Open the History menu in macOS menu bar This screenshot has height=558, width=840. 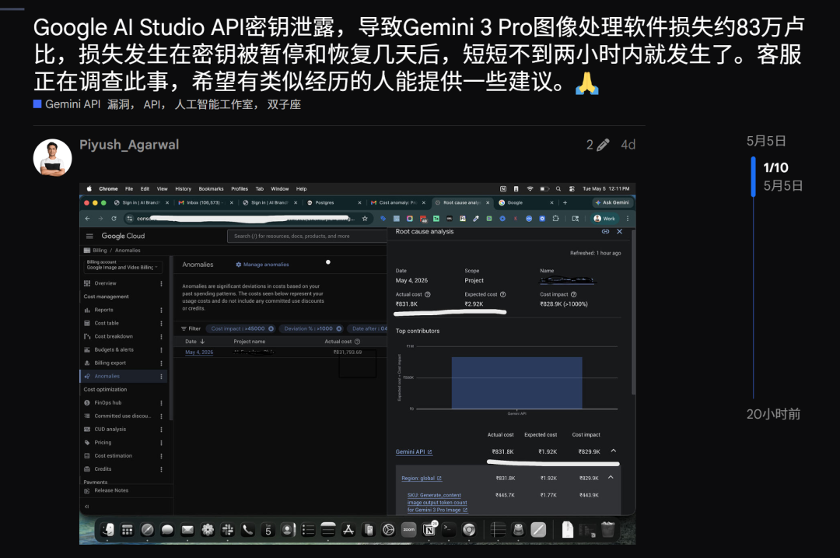pyautogui.click(x=183, y=188)
